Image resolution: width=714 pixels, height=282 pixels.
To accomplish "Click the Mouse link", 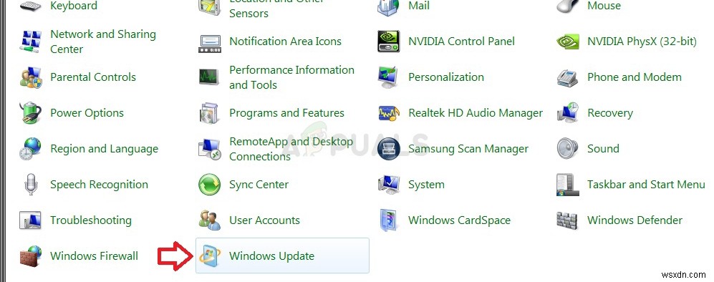I will pyautogui.click(x=604, y=6).
